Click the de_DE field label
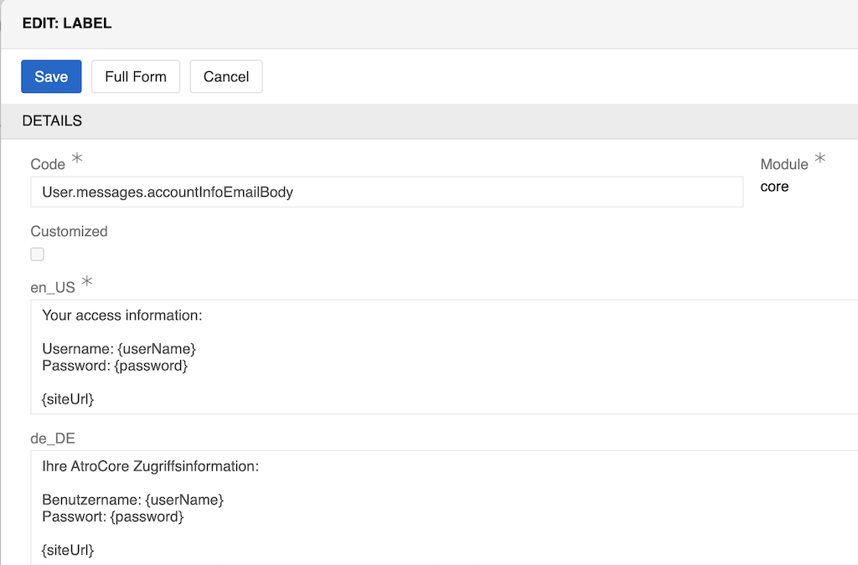The image size is (858, 565). (x=53, y=438)
